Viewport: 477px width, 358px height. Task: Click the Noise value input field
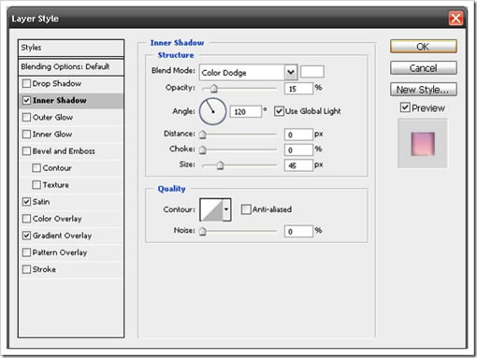[298, 231]
